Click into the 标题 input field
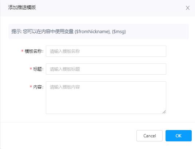195x149 pixels. (106, 69)
